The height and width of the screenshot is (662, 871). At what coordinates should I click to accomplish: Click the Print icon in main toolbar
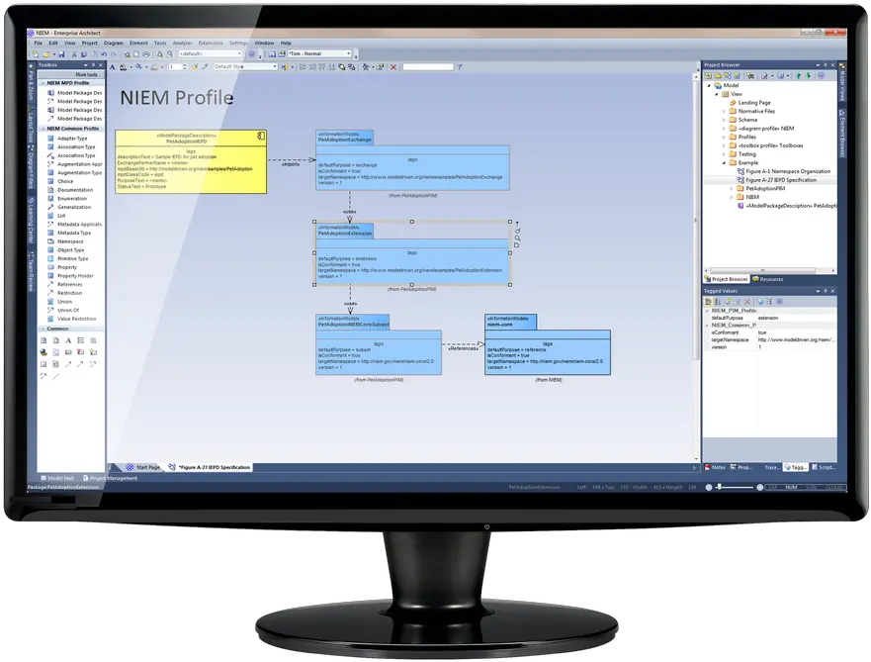click(x=146, y=53)
